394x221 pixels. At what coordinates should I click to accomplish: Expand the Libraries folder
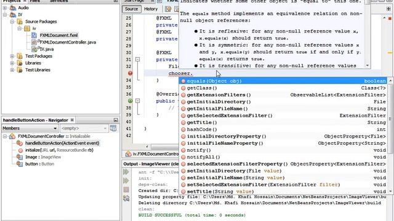click(x=12, y=63)
